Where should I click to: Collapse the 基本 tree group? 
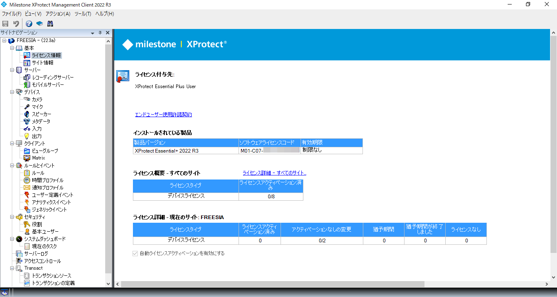[x=12, y=48]
